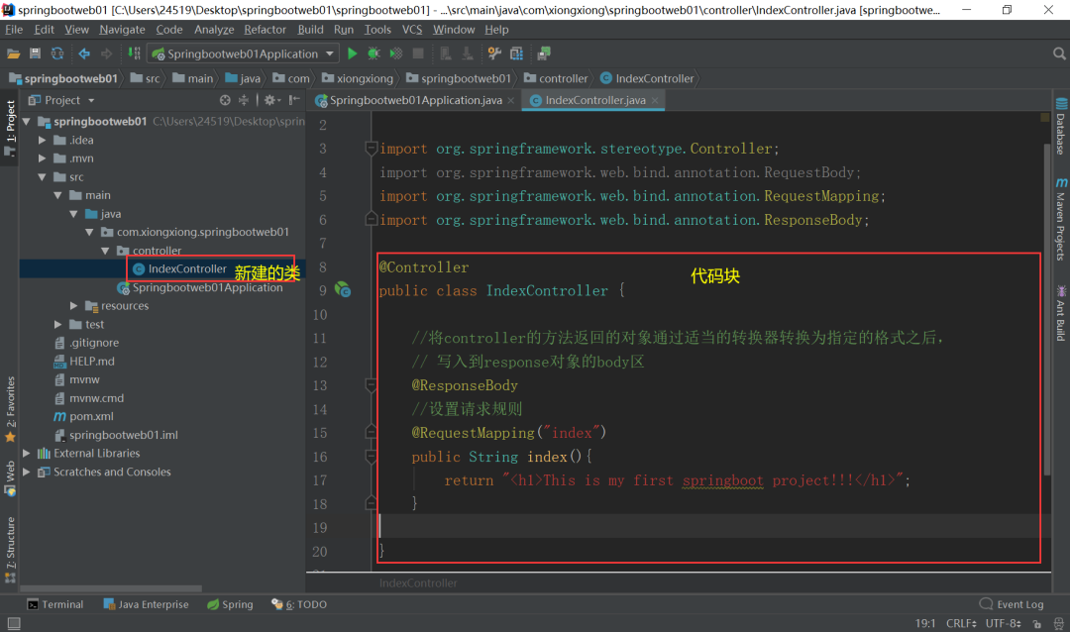The width and height of the screenshot is (1070, 632).
Task: Toggle the 1: Project side tab
Action: tap(10, 128)
